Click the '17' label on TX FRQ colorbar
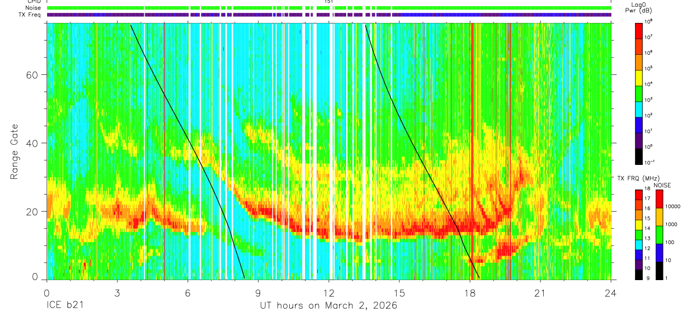687x317 pixels. coord(647,198)
